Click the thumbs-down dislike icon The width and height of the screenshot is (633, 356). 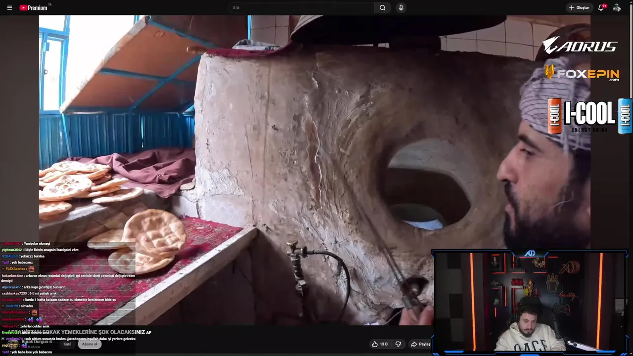(398, 344)
